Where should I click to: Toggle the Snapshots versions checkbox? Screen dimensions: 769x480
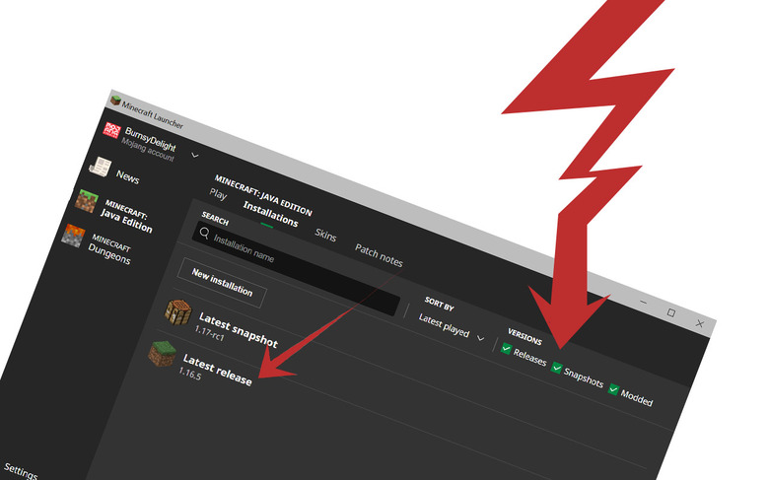tap(557, 368)
